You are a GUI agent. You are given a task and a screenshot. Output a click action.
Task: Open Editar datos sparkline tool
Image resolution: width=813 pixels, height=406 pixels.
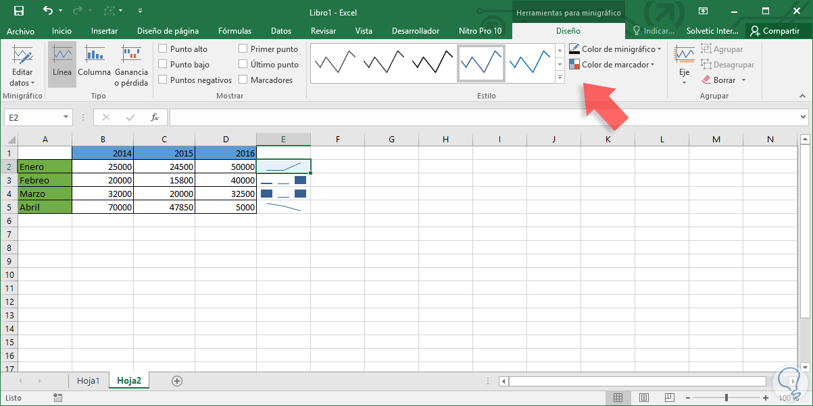(22, 66)
